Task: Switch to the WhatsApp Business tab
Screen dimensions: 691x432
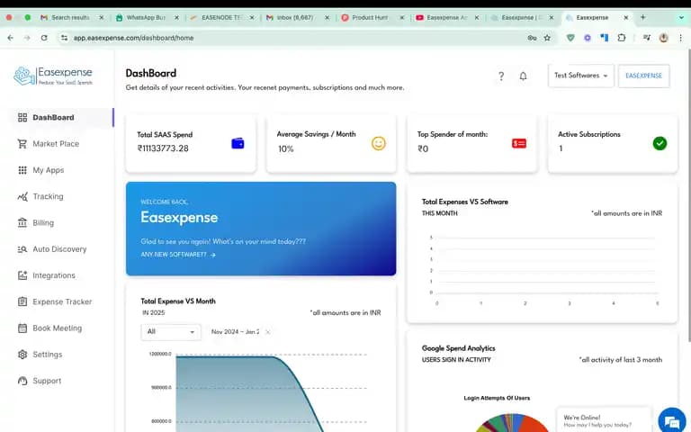Action: [x=148, y=18]
